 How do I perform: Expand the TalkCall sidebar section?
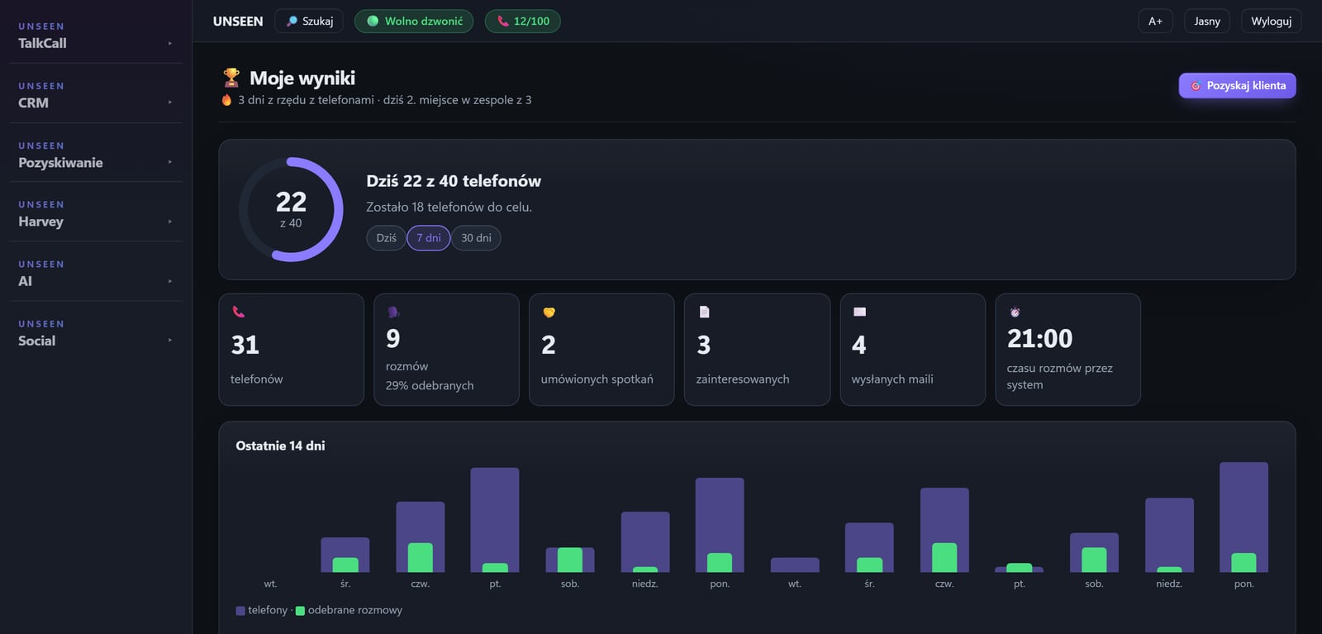point(96,35)
